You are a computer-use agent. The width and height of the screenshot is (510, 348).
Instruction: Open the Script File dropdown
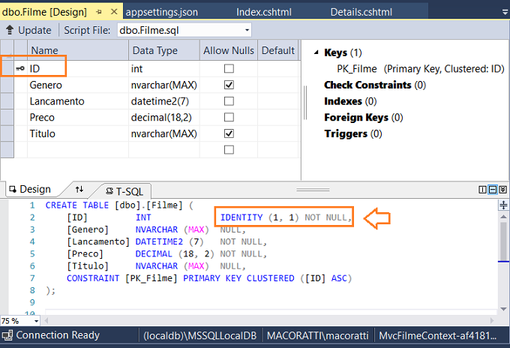(x=247, y=30)
